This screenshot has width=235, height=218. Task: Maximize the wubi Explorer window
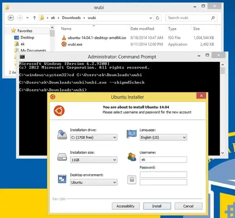click(203, 6)
